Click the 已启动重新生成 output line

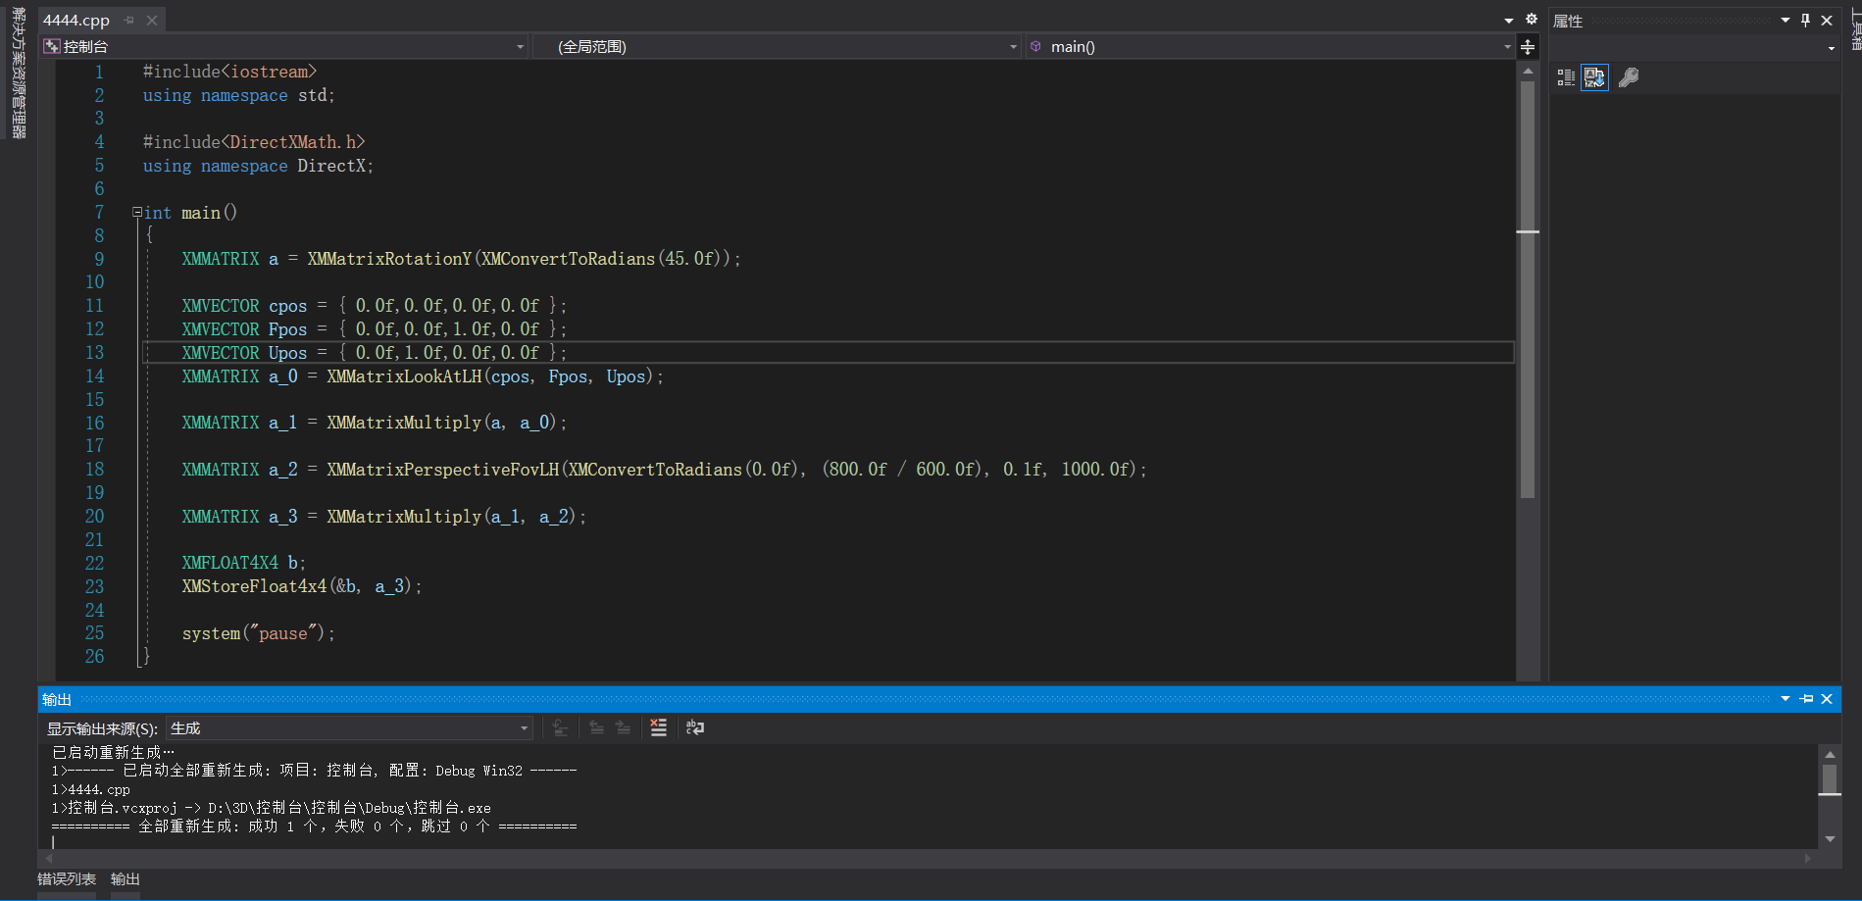[x=114, y=752]
